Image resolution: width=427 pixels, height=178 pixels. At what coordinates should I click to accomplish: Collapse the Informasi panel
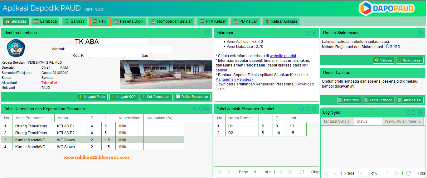(308, 33)
